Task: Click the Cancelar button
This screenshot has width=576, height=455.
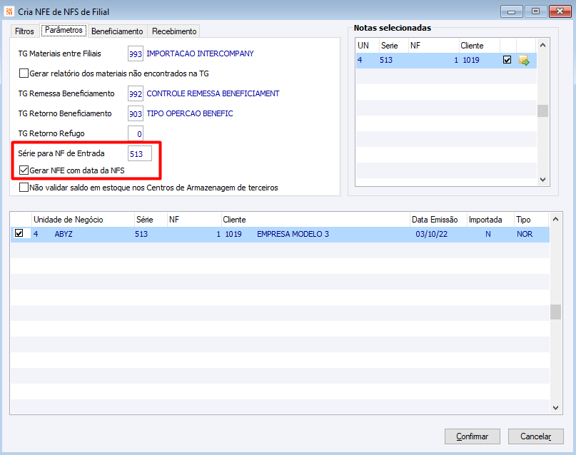Action: coord(535,436)
